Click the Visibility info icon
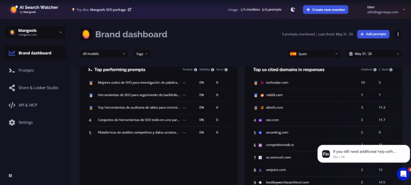 coord(213,70)
